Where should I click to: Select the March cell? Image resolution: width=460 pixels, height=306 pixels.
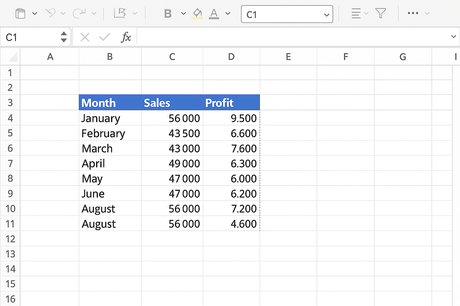(110, 148)
